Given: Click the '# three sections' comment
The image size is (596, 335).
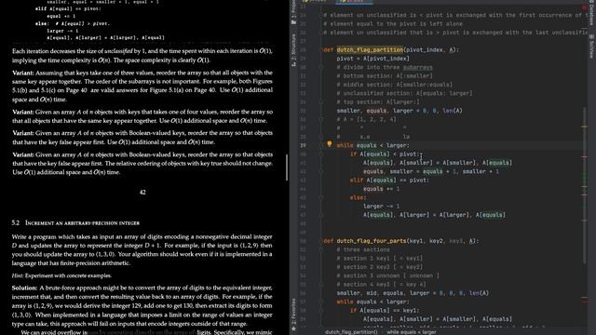Looking at the screenshot, I should click(x=363, y=249).
